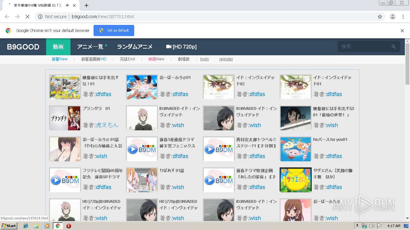Open the red Opera taskbar icon
Screen dimensions: 410x230
pyautogui.click(x=69, y=226)
